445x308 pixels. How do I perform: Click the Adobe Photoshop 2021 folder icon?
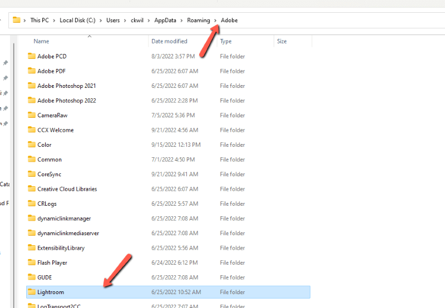pos(32,86)
